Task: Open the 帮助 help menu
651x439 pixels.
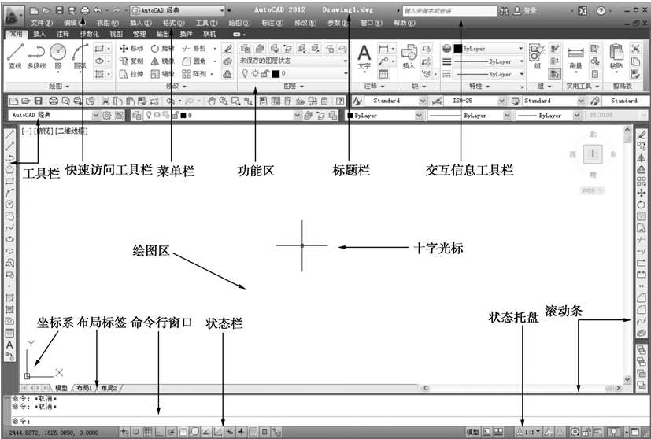Action: point(404,24)
